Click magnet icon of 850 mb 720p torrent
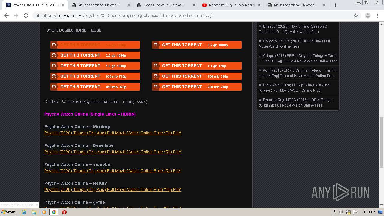The width and height of the screenshot is (384, 216). pos(54,76)
